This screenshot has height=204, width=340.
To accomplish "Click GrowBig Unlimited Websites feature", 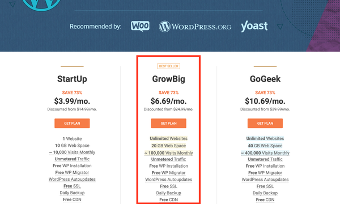I will (168, 138).
